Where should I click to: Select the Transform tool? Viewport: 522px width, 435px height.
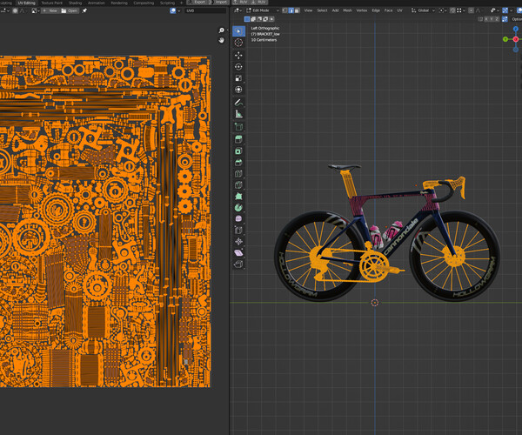pyautogui.click(x=238, y=90)
